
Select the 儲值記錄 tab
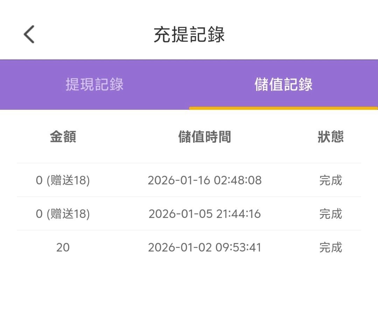[283, 85]
